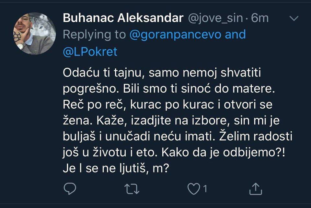Visit the @LPokret mentioned profile
Screen dimensions: 311x208
click(90, 52)
